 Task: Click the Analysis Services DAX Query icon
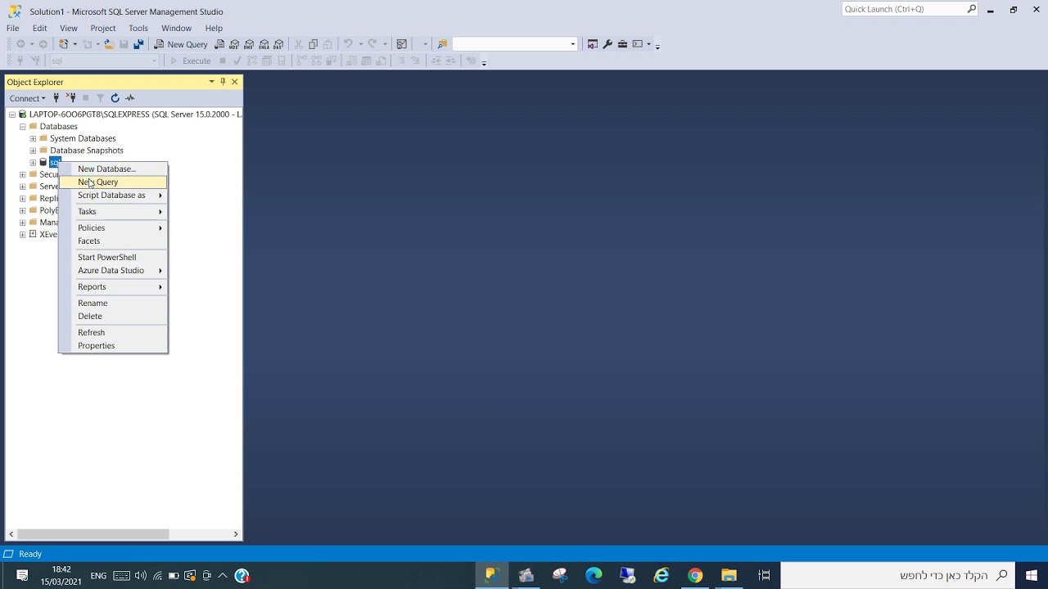coord(278,44)
